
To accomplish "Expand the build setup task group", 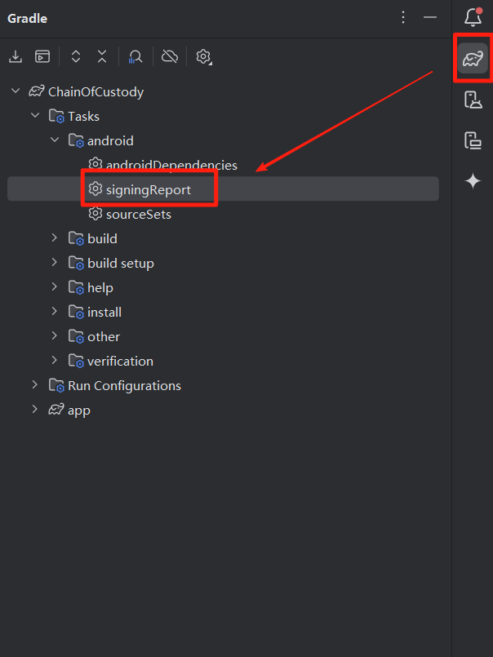I will (x=55, y=262).
